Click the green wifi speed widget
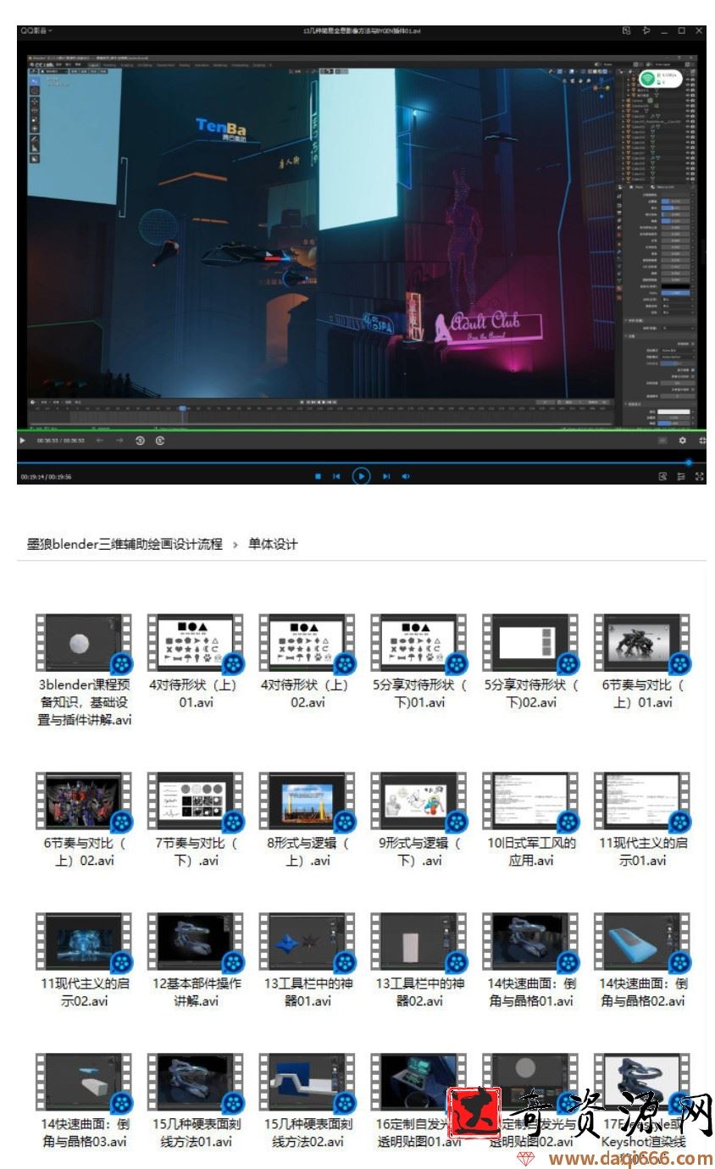Screen dimensions: 715x1169 coord(660,78)
